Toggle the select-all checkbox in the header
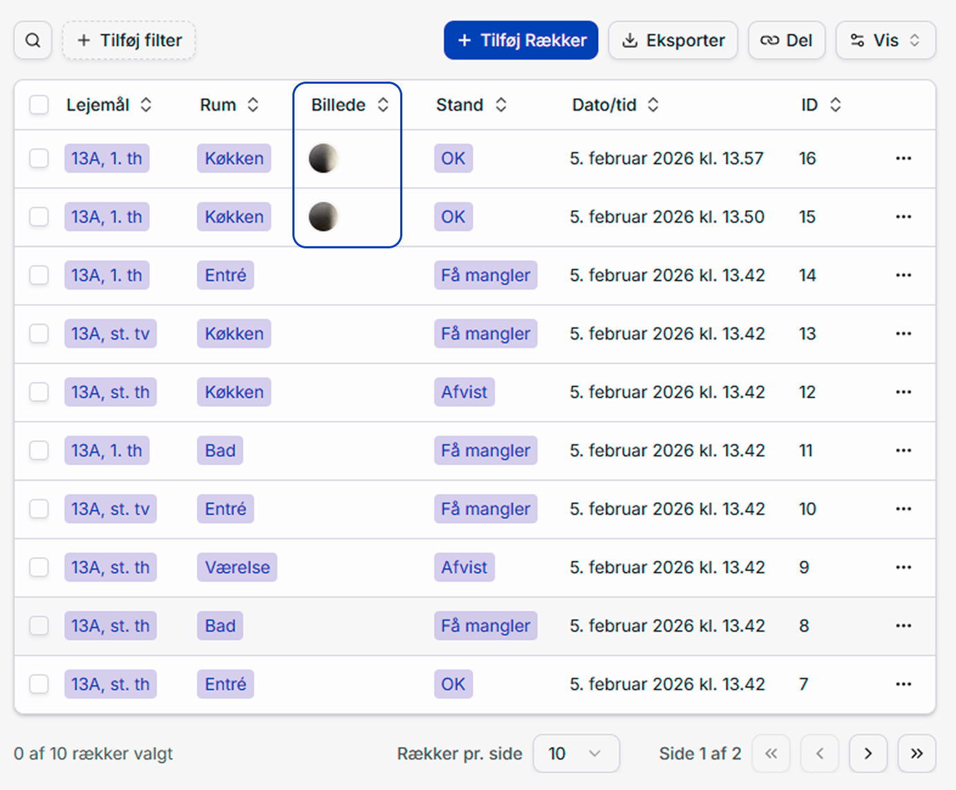Screen dimensions: 956x790 click(39, 104)
